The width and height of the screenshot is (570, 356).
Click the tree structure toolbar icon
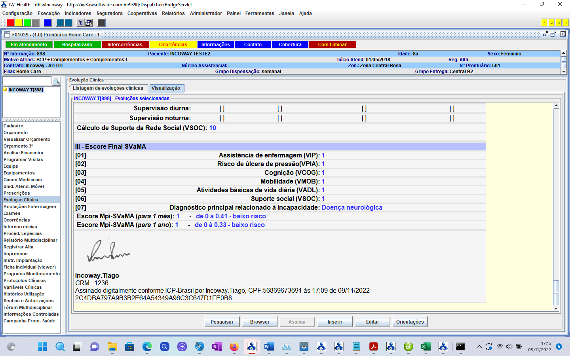[x=80, y=23]
